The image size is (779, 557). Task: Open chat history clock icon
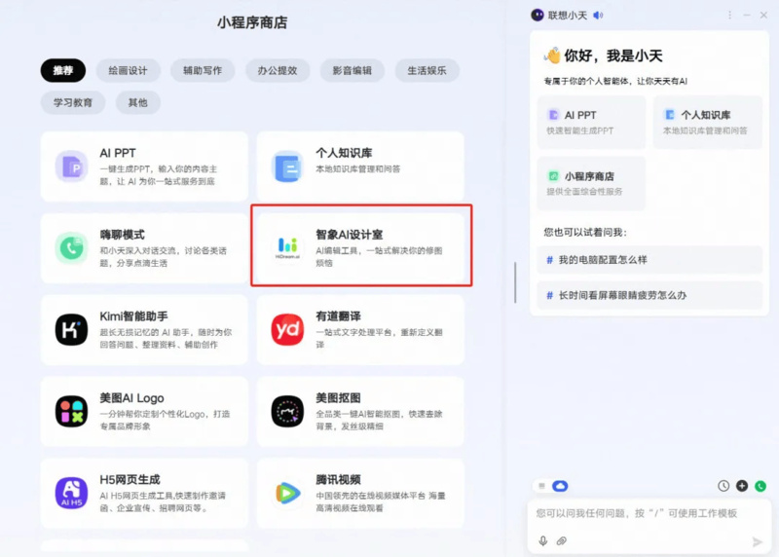(x=723, y=486)
